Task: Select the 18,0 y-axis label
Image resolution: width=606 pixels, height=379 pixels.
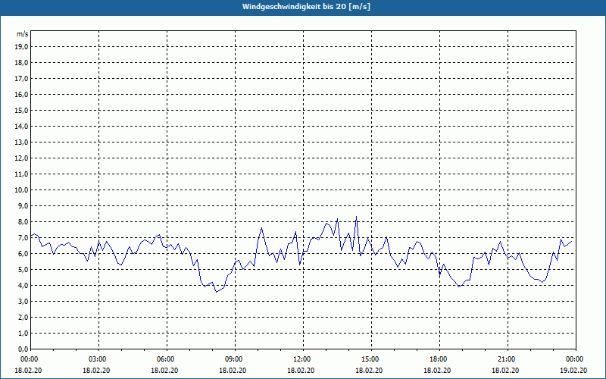Action: (x=22, y=63)
